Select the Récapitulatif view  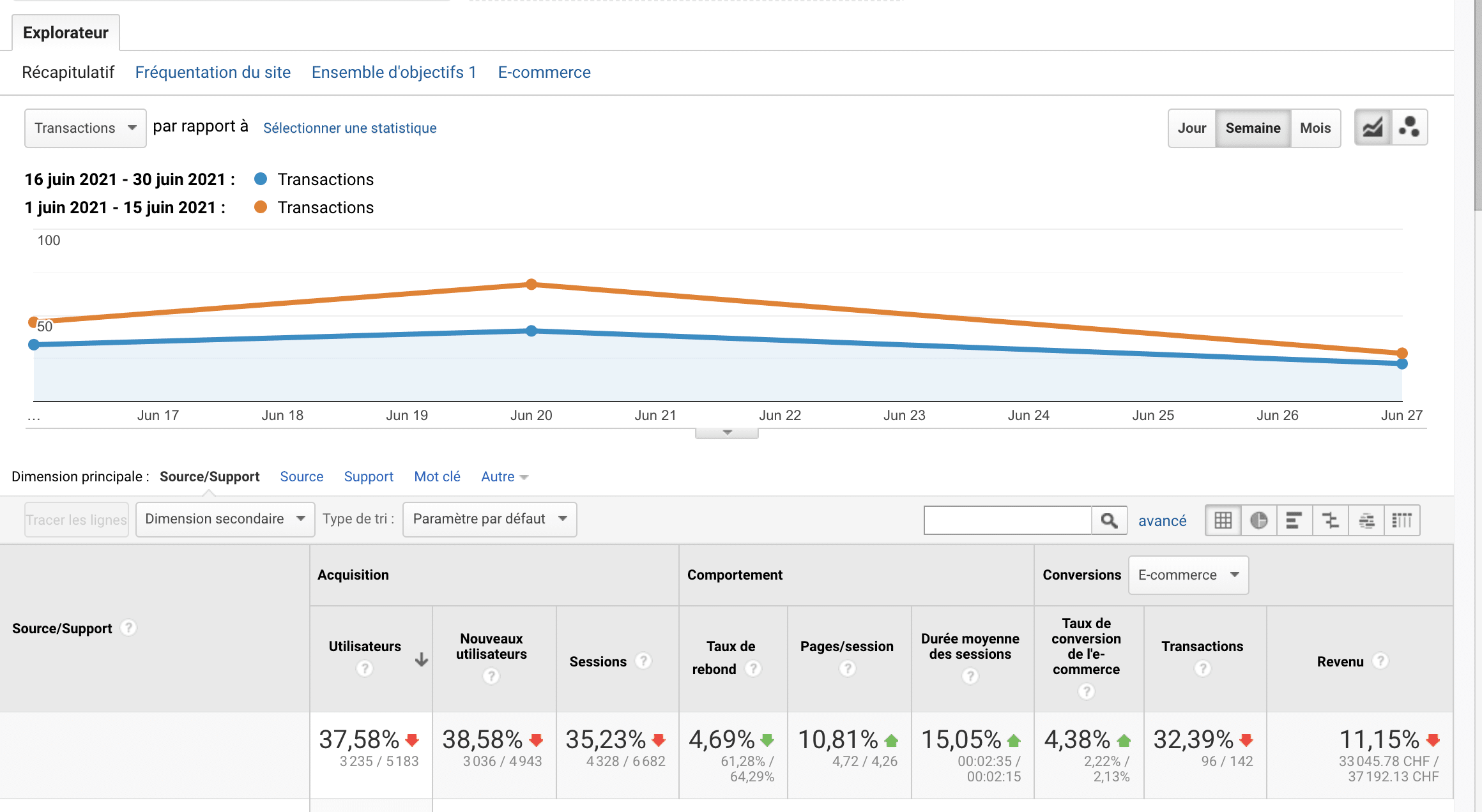68,72
